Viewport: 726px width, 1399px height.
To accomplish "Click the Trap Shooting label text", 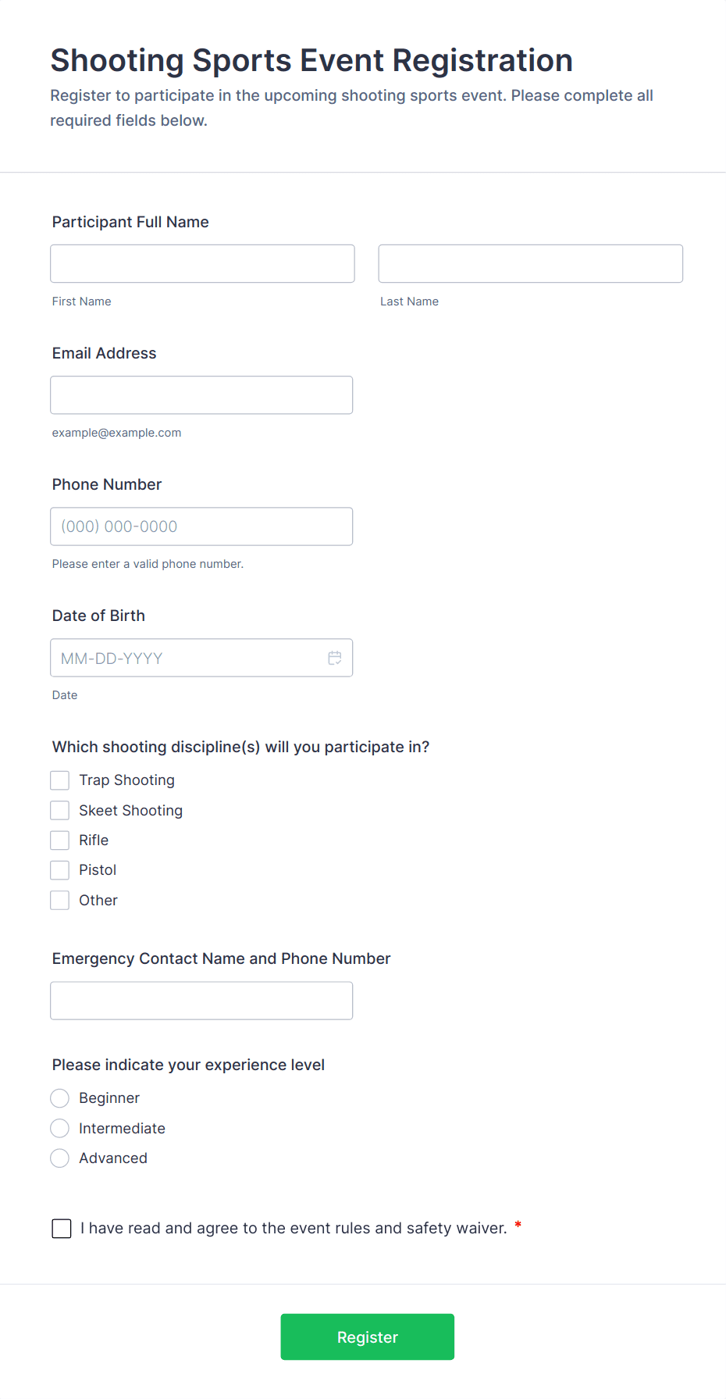I will (x=126, y=780).
